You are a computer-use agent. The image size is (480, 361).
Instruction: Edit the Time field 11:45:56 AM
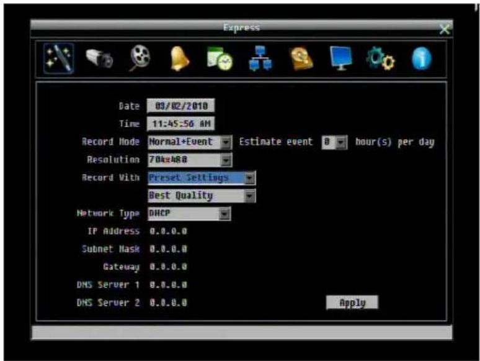(x=181, y=124)
